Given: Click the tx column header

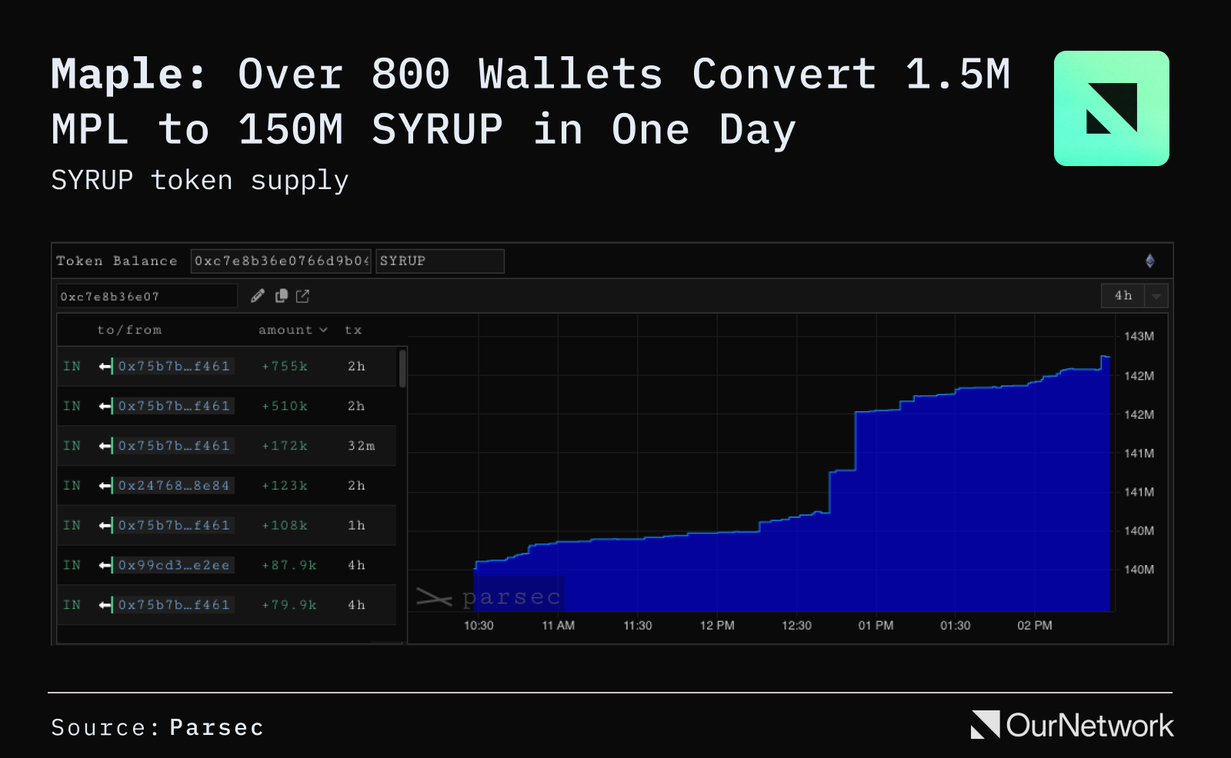Looking at the screenshot, I should (x=353, y=330).
